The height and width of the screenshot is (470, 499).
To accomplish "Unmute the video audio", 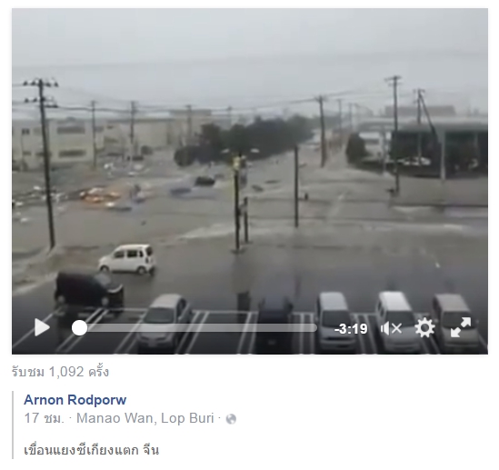I will tap(392, 328).
